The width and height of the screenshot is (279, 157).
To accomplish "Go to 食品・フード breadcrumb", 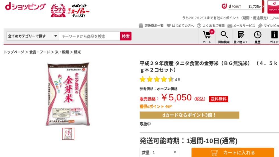I will 40,52.
